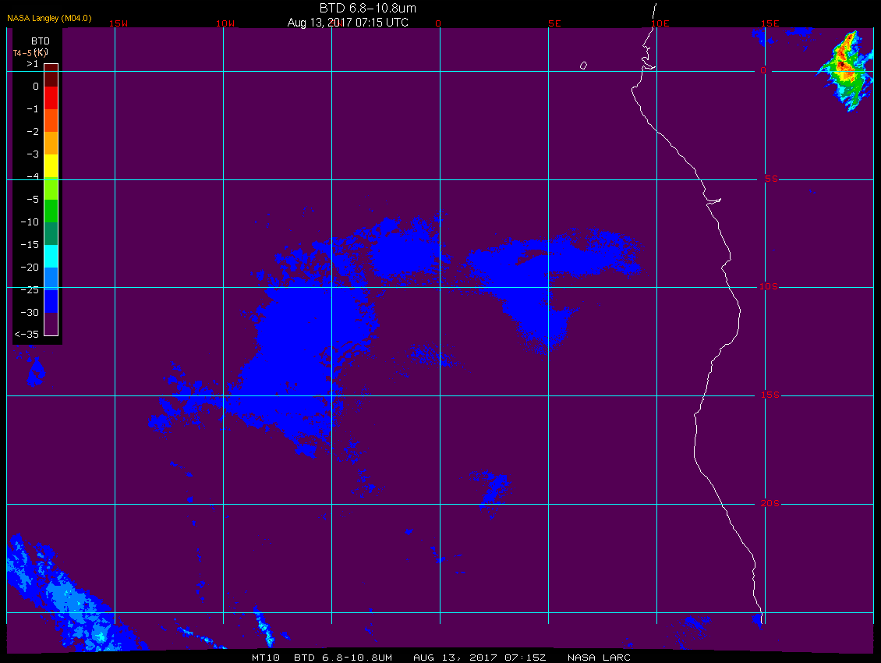Click the '5S' latitude label
Image resolution: width=881 pixels, height=663 pixels.
(771, 179)
